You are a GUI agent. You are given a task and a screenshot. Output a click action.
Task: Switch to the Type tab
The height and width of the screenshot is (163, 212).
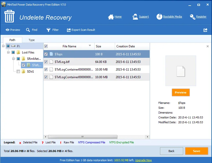pyautogui.click(x=32, y=40)
